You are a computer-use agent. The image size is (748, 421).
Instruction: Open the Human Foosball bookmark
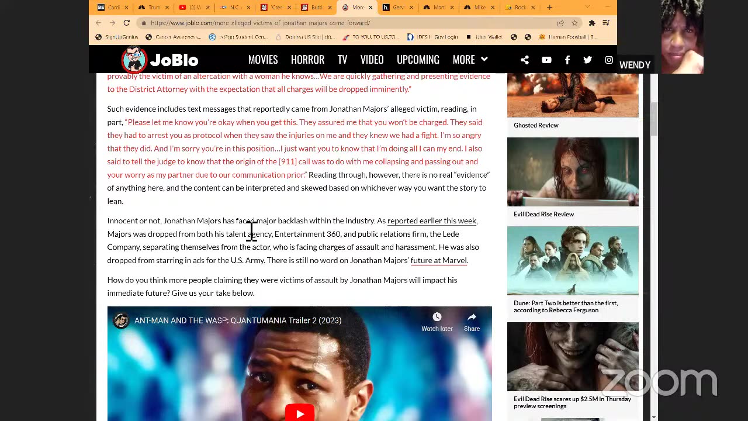click(568, 37)
